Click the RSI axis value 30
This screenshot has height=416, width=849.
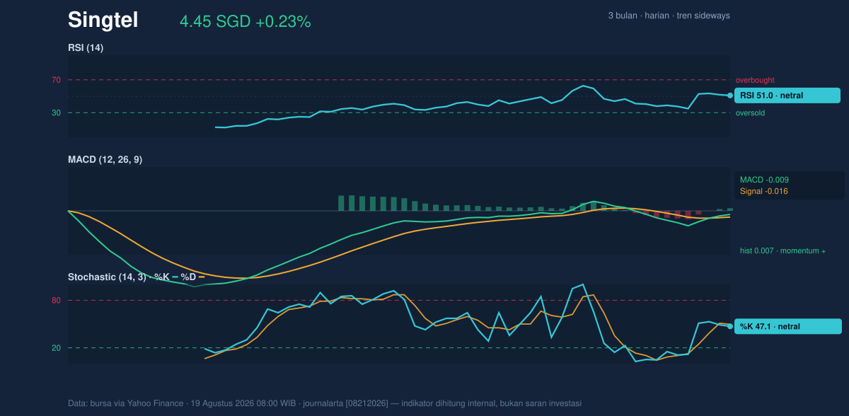tap(56, 113)
